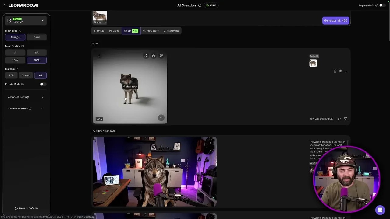390x219 pixels.
Task: Download the 3D wolf model from thumbnail
Action: pos(154,56)
